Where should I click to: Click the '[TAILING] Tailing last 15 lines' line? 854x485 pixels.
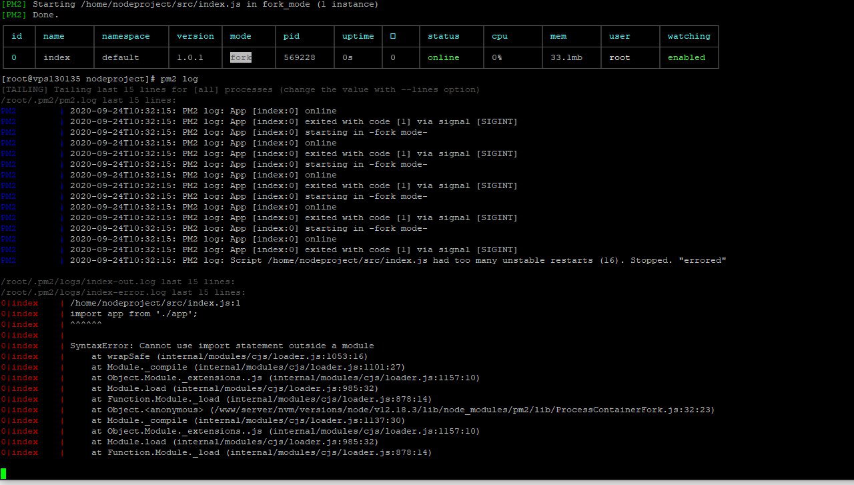240,89
